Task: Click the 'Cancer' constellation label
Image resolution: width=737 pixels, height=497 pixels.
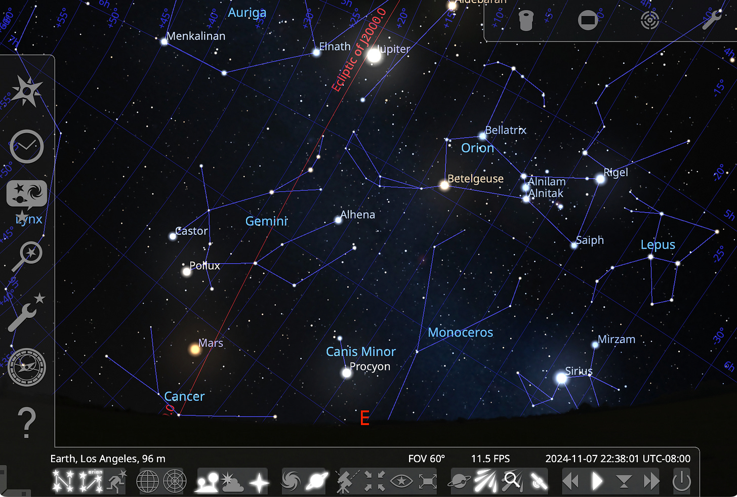Action: 184,396
